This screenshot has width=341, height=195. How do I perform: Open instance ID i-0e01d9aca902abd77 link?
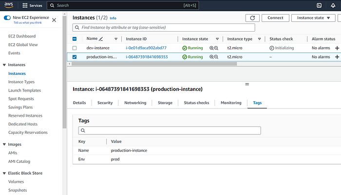coord(146,48)
